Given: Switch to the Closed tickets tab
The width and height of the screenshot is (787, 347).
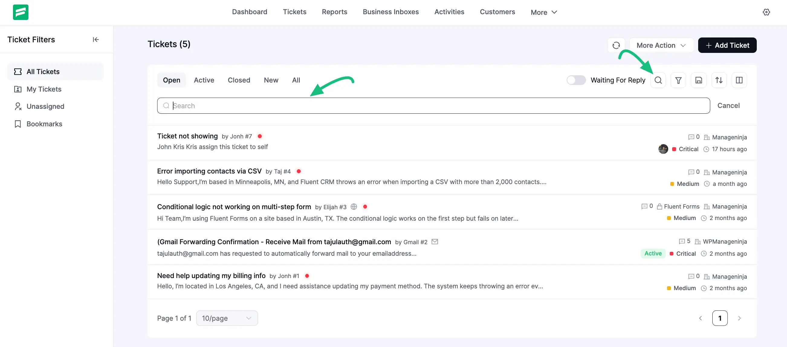Looking at the screenshot, I should click(238, 80).
